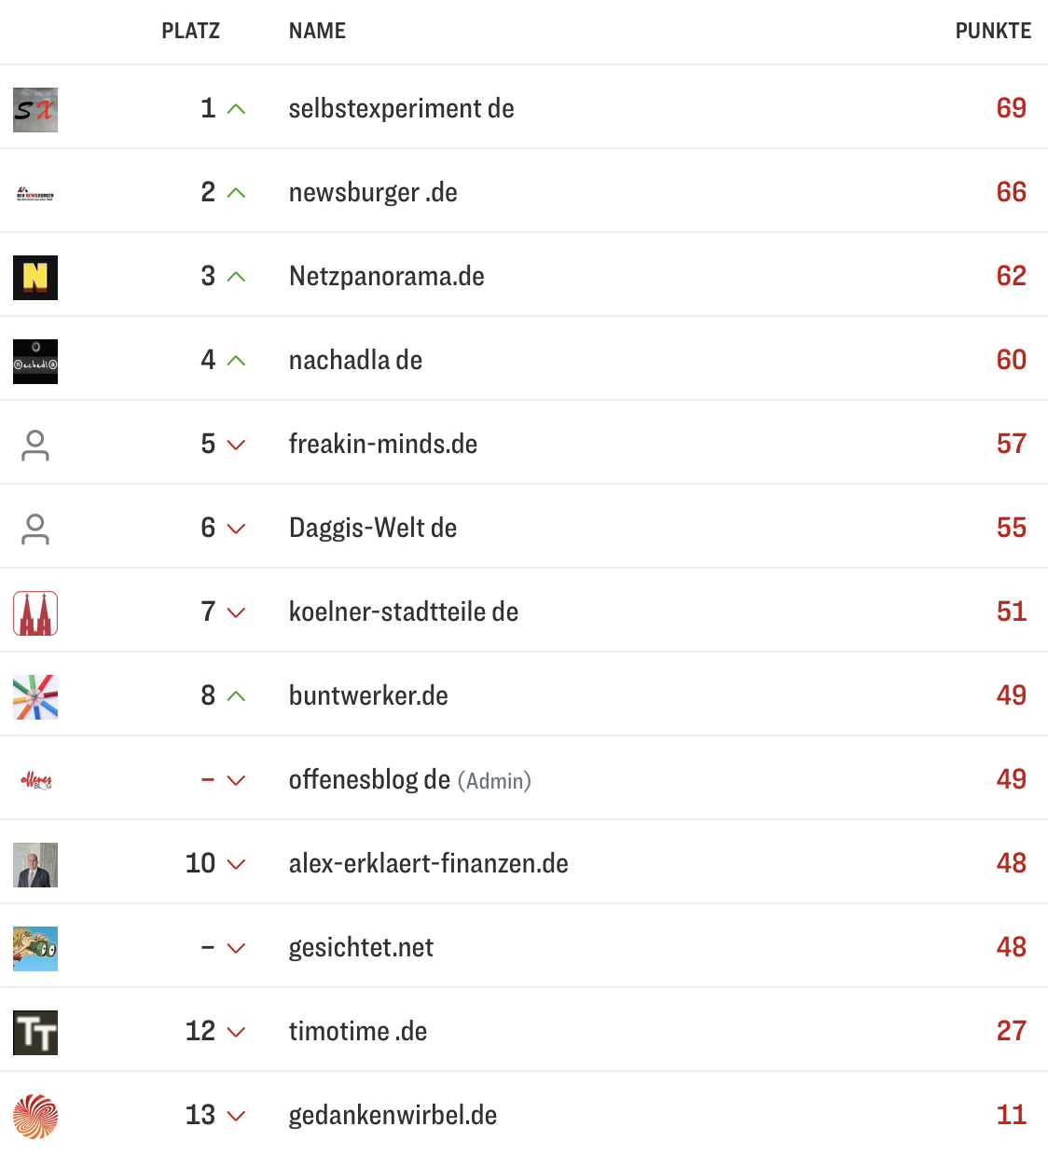Select the timotime.de TT logo

pyautogui.click(x=34, y=1032)
